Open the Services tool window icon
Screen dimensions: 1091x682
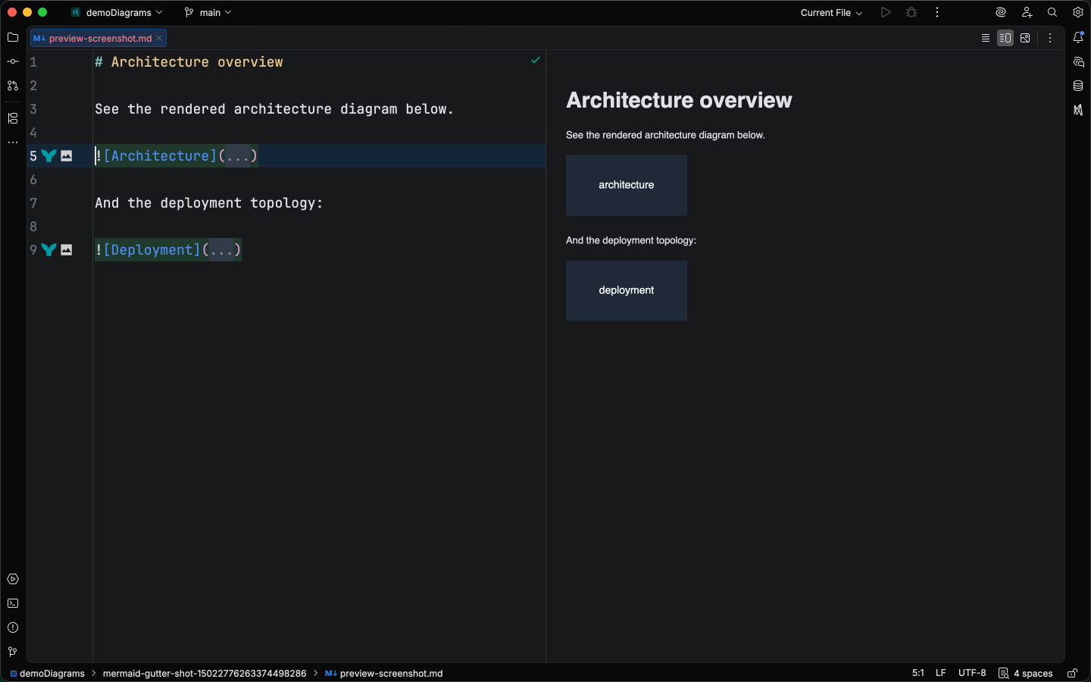[13, 579]
